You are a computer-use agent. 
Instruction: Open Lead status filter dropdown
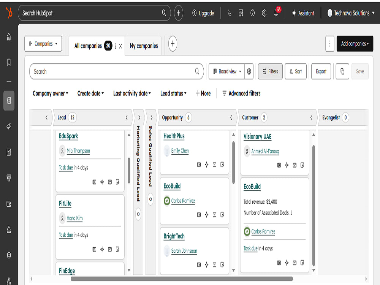[173, 93]
